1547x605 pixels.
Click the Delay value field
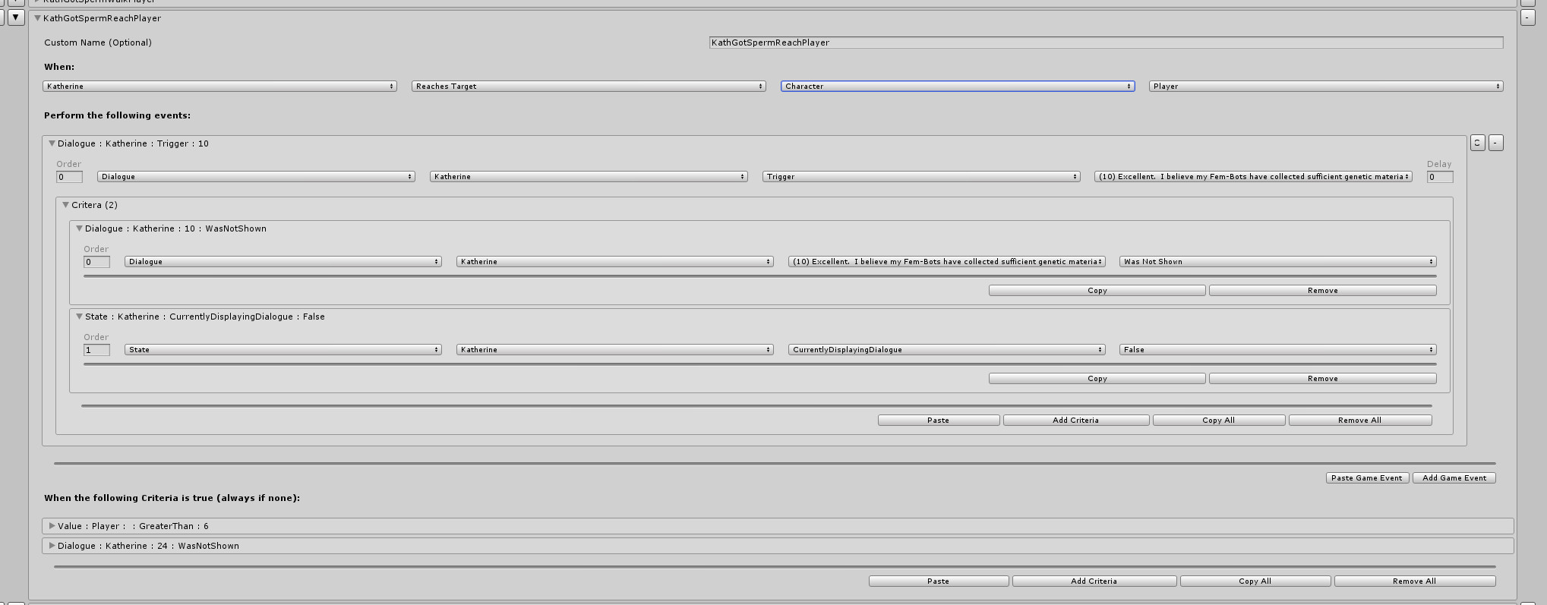coord(1439,177)
